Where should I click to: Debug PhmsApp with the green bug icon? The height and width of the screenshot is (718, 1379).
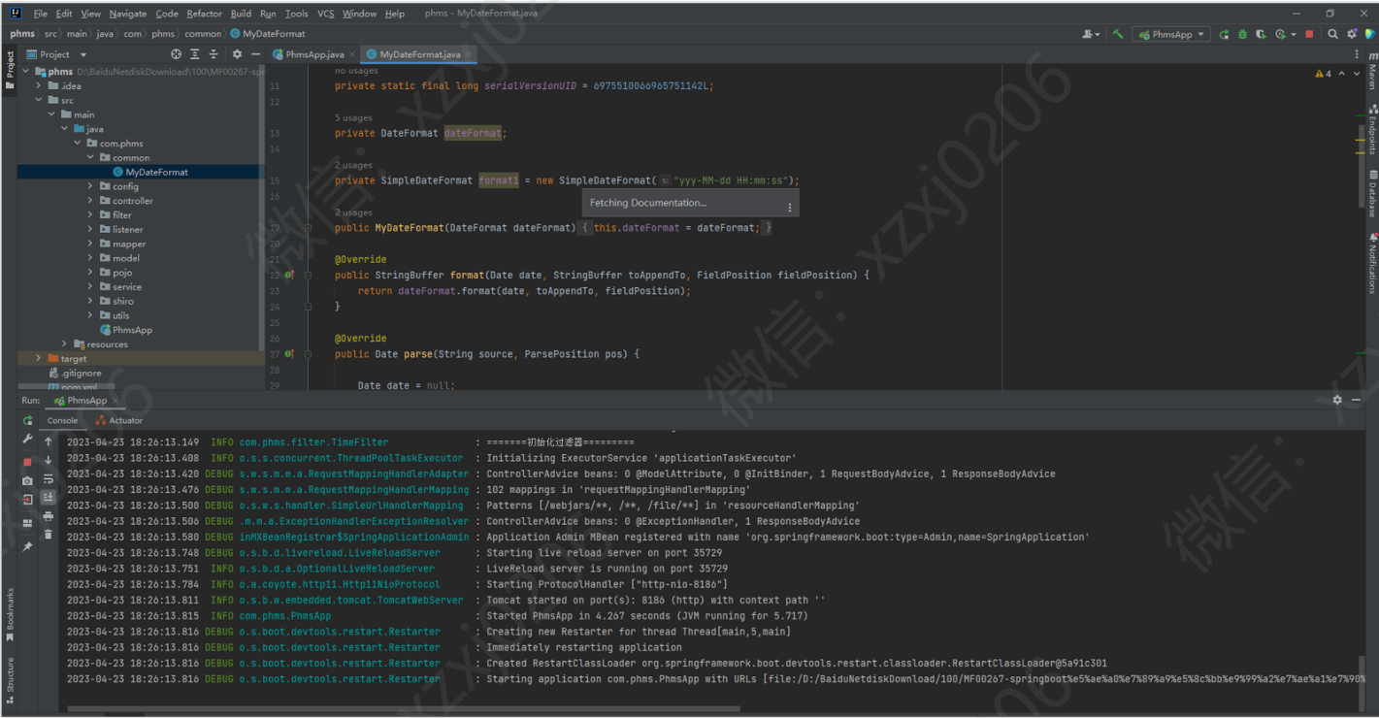[x=1242, y=34]
